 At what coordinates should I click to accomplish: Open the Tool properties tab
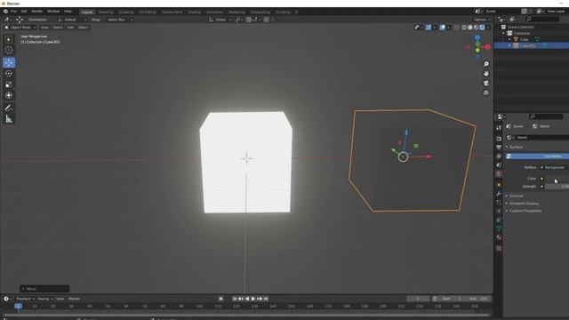499,128
